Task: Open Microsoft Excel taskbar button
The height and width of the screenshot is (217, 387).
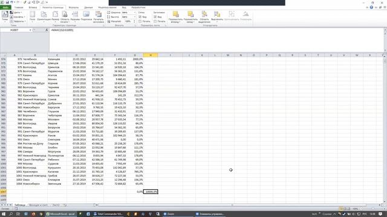Action: click(60, 214)
